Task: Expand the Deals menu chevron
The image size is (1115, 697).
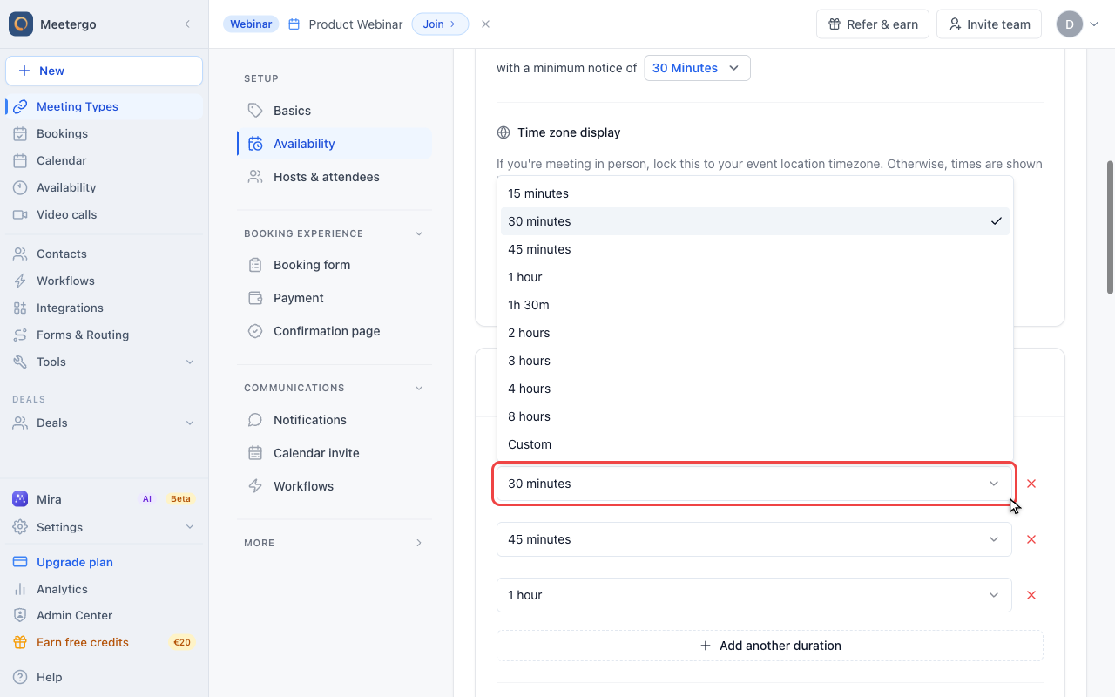Action: pyautogui.click(x=190, y=423)
